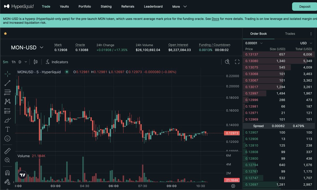Open the Indicators menu
Screen dimensions: 317x190
pos(57,62)
